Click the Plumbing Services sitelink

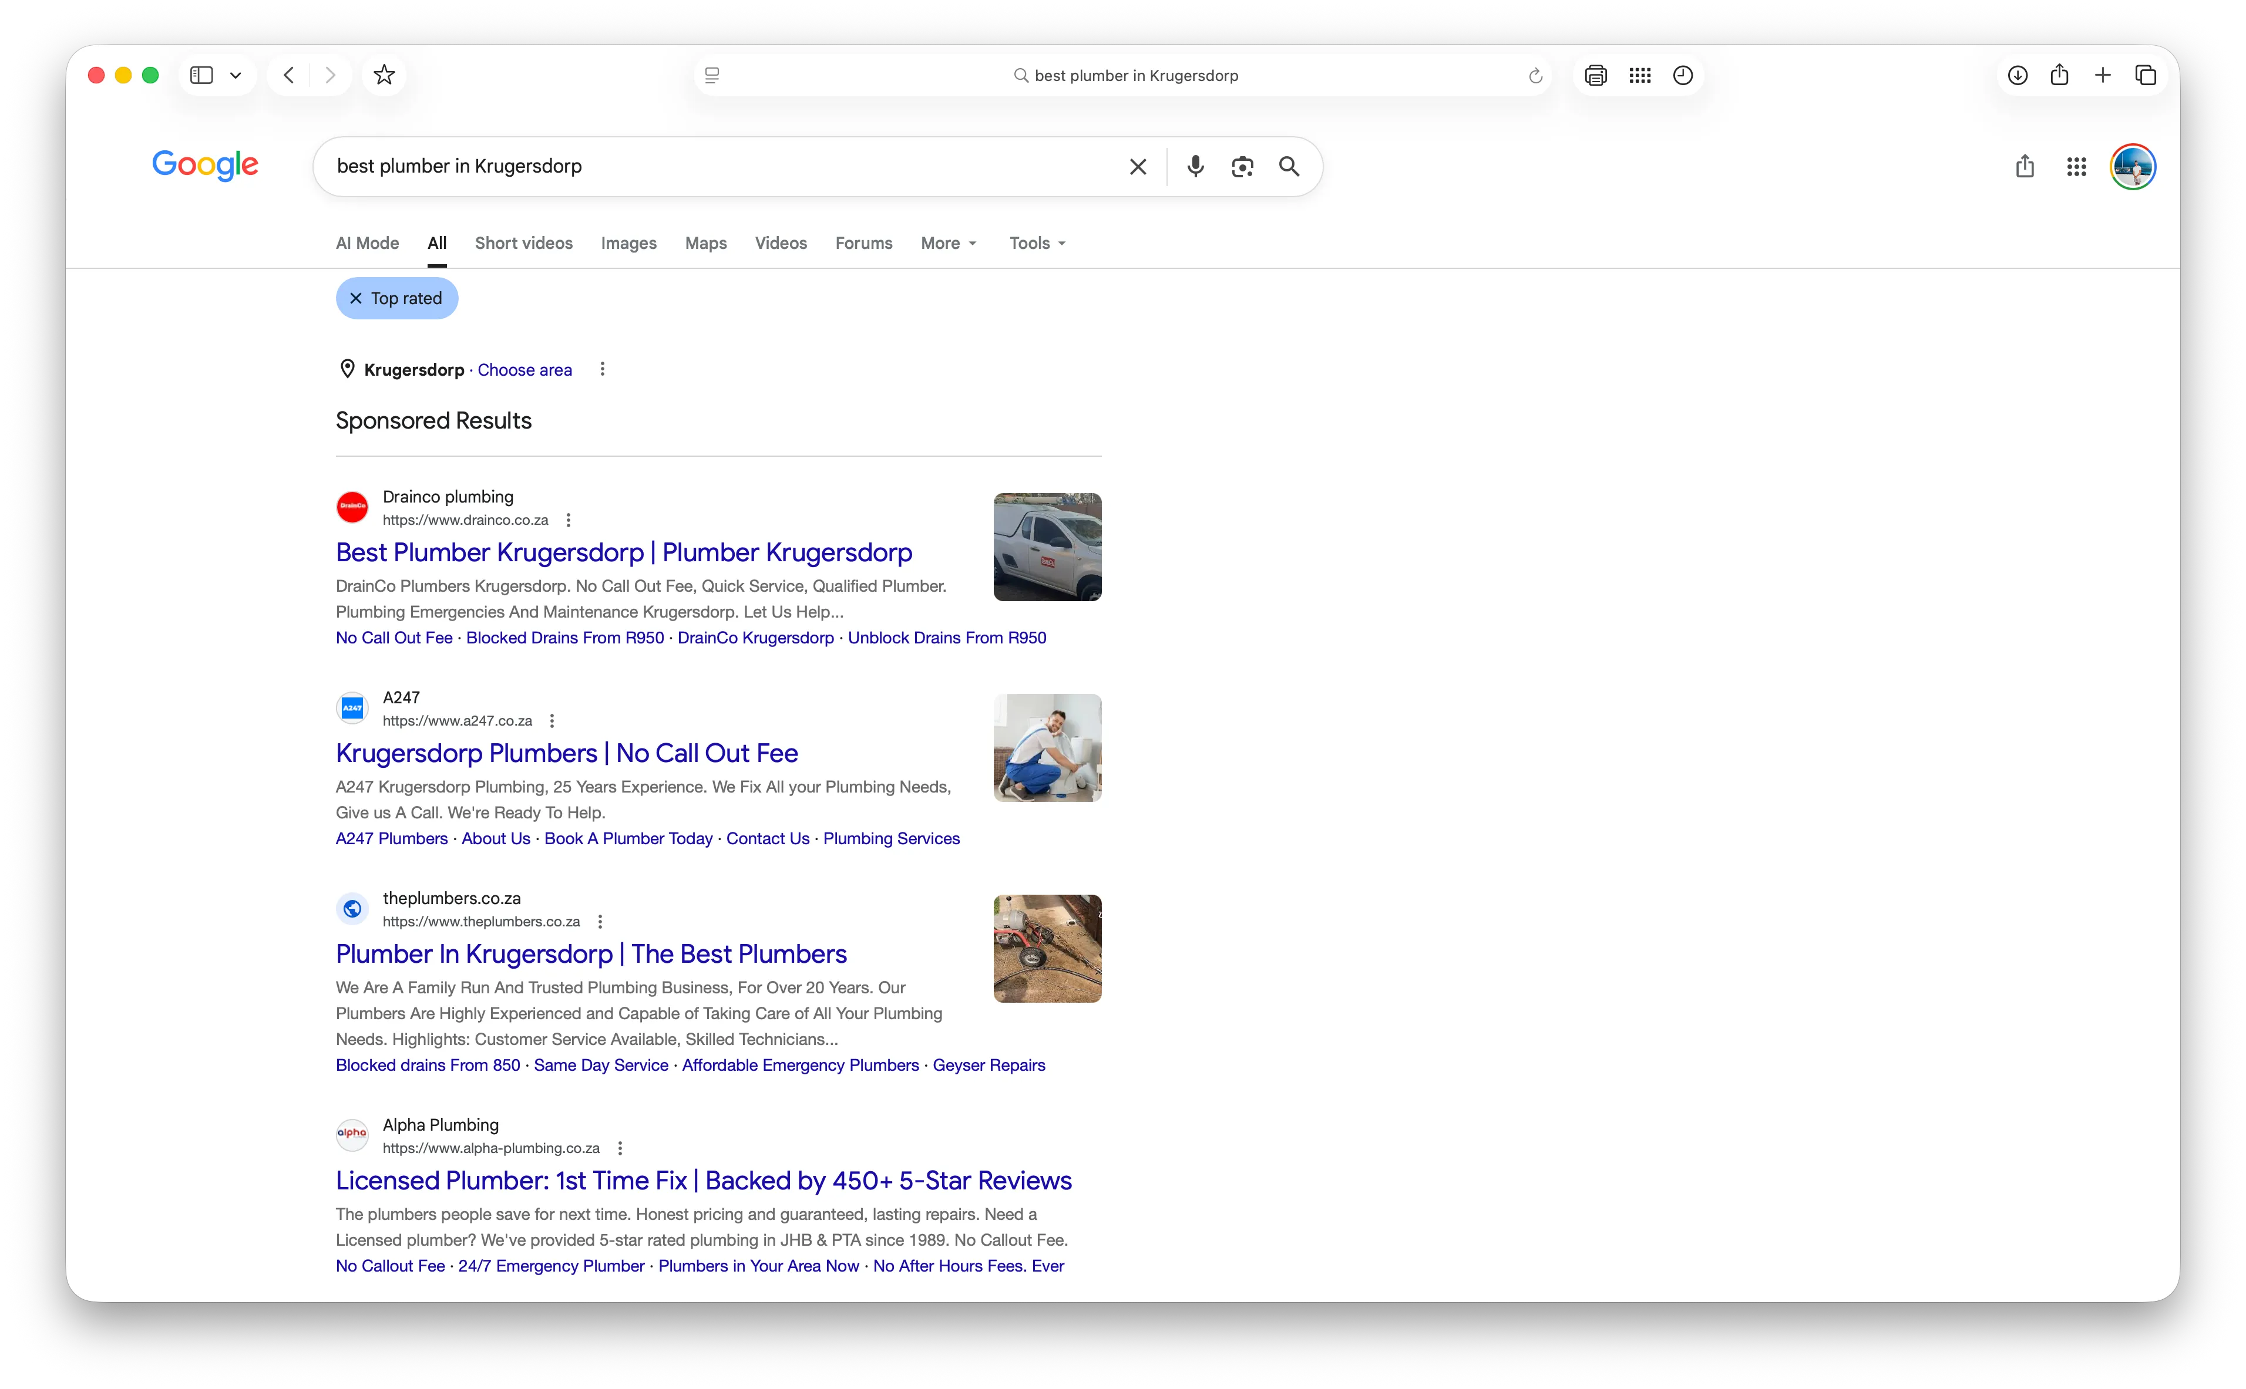pos(892,839)
